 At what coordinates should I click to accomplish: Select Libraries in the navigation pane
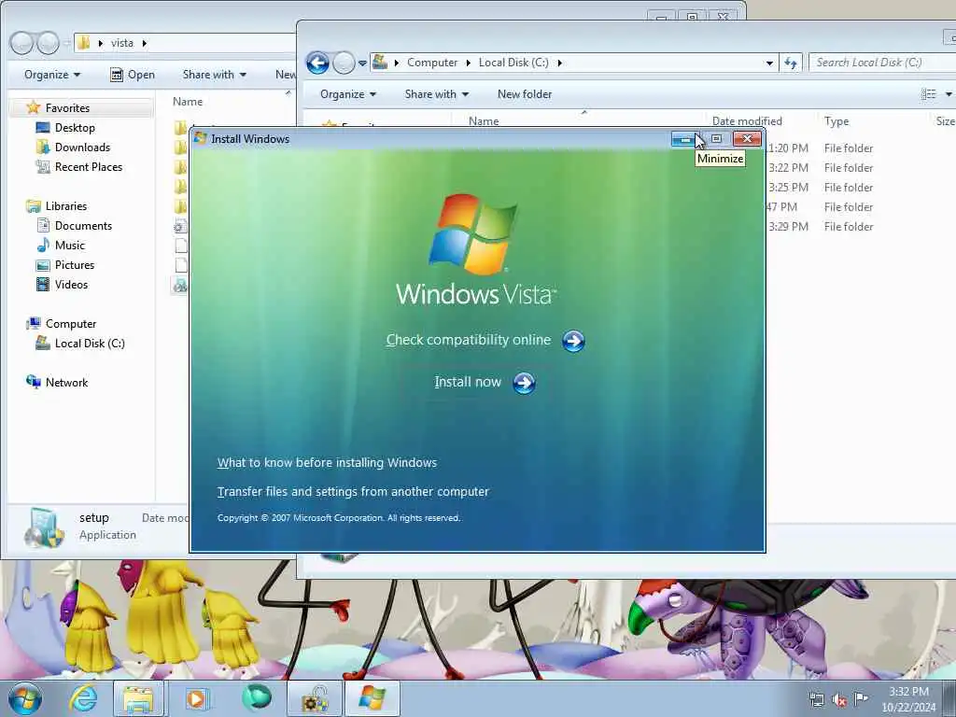point(66,206)
